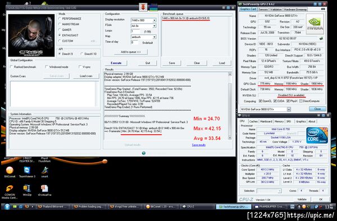Click the globe icon below the results panel
Image resolution: width=337 pixels, height=221 pixels.
(x=144, y=153)
